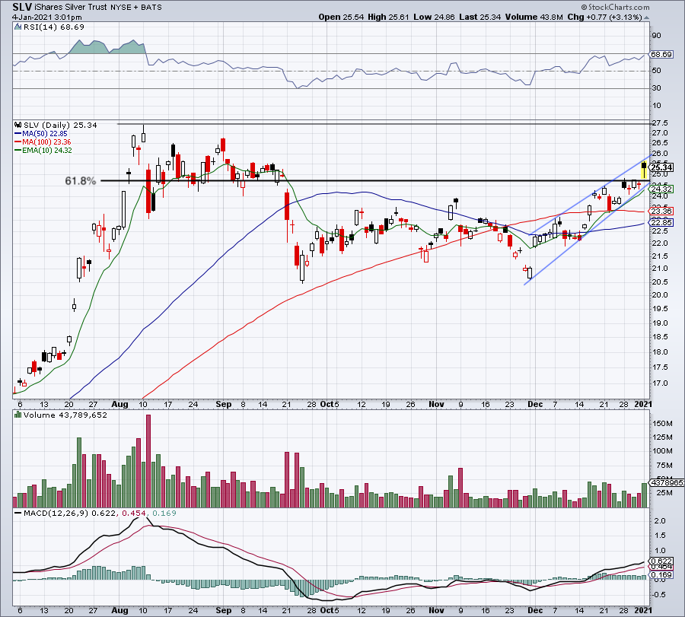
Task: Click the Volume 43.8M header value
Action: 534,17
